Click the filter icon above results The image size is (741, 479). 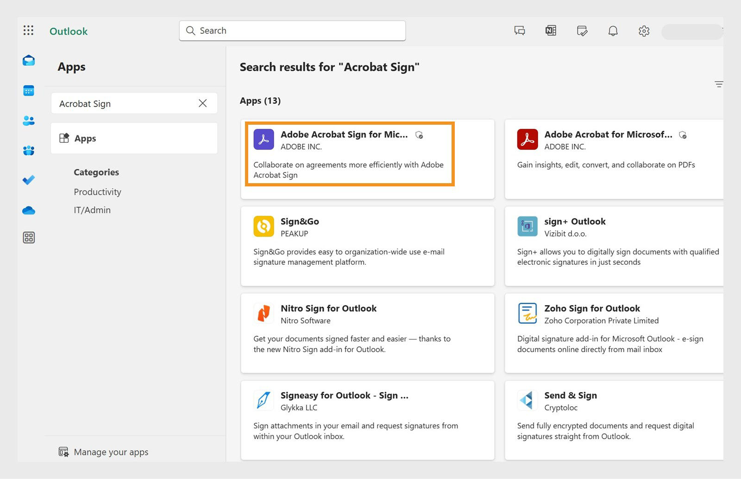tap(718, 84)
